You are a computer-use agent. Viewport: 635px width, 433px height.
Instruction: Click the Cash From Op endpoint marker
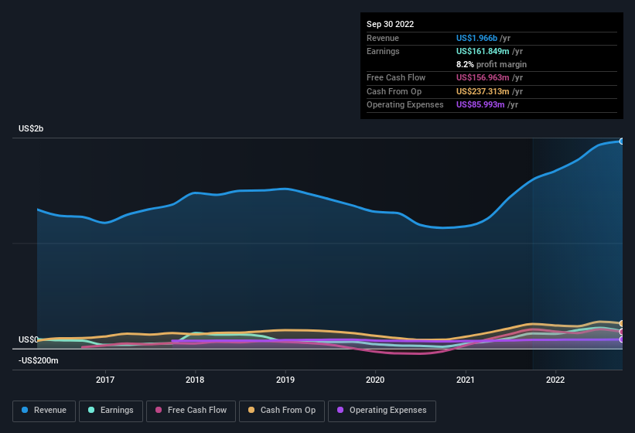pos(622,323)
